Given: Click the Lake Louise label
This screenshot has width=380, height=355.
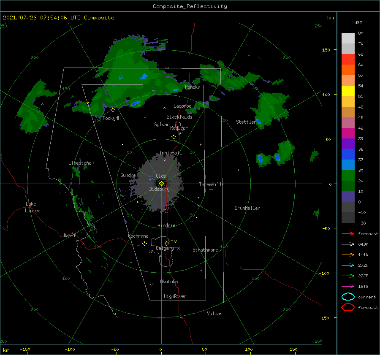Looking at the screenshot, I should 33,207.
